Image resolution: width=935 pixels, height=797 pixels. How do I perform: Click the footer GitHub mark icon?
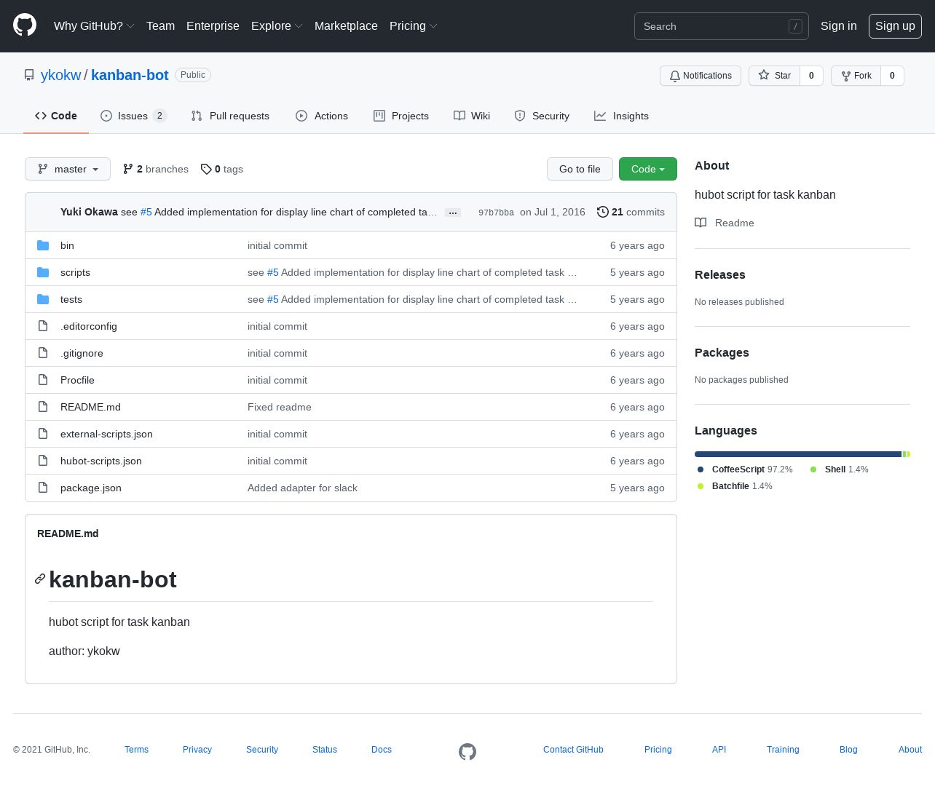pos(467,752)
